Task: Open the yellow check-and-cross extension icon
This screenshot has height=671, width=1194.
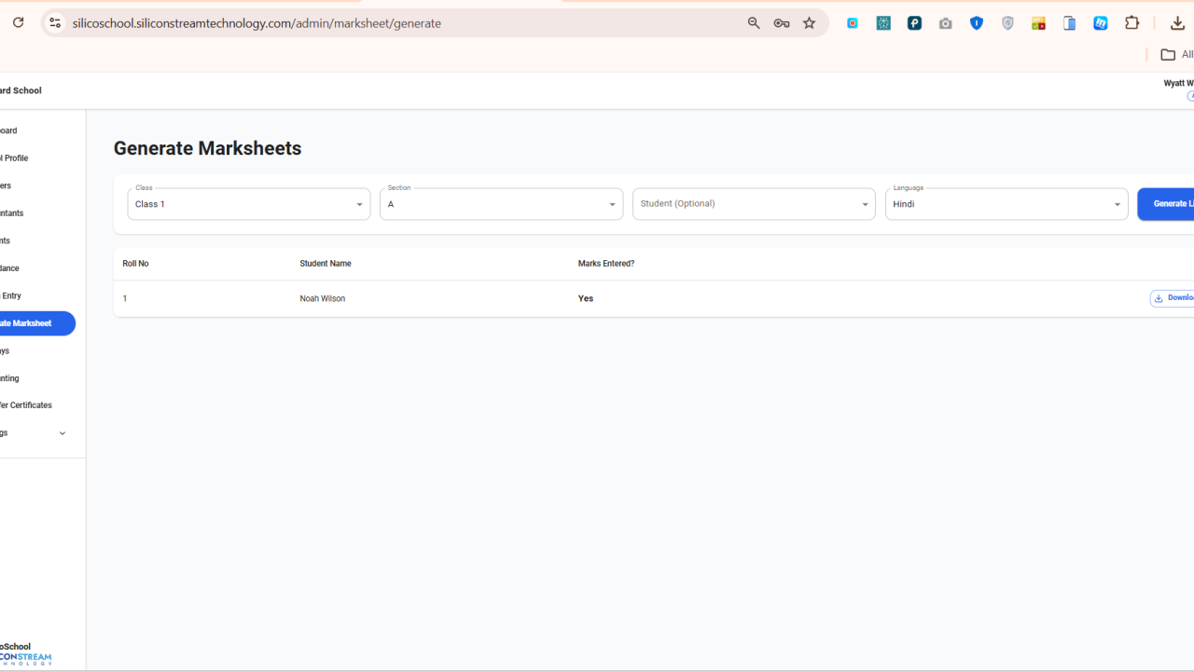Action: pos(1038,23)
